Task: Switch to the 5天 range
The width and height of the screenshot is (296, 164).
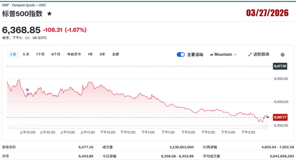Action: tap(26, 54)
